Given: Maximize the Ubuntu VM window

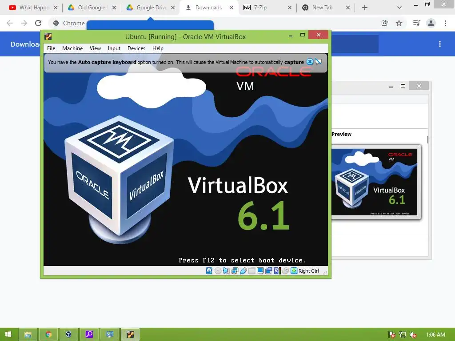Looking at the screenshot, I should tap(302, 35).
